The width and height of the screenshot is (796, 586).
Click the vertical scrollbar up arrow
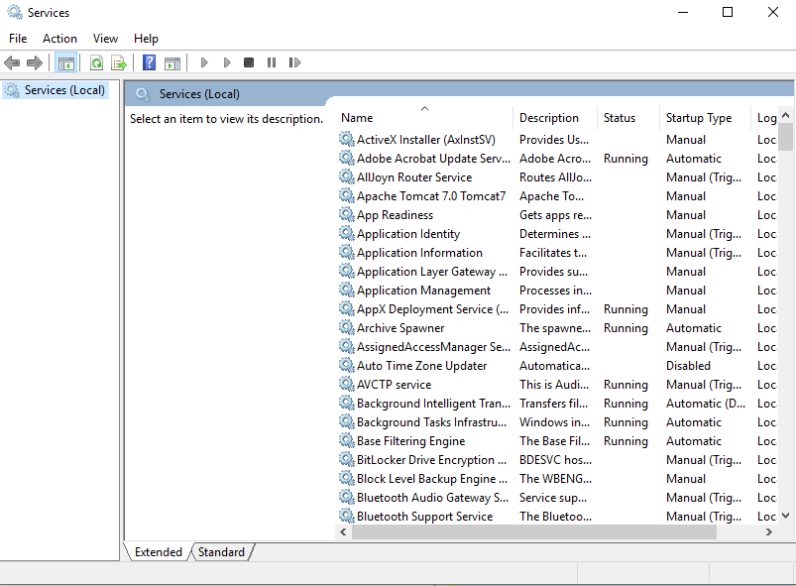click(785, 116)
